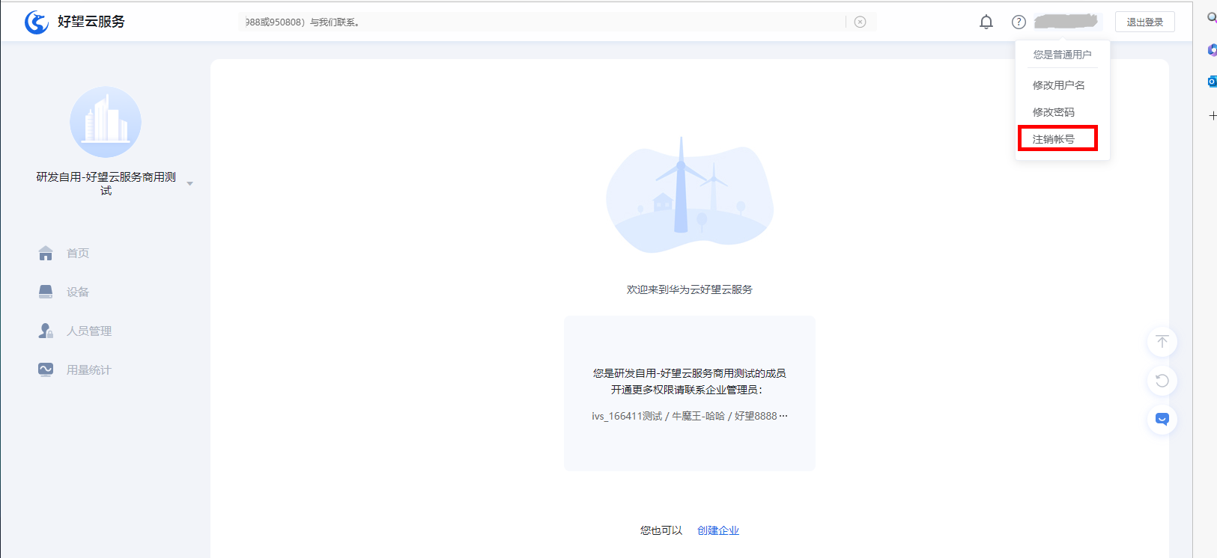The height and width of the screenshot is (558, 1217).
Task: Go to 人员管理 menu item
Action: click(x=89, y=331)
